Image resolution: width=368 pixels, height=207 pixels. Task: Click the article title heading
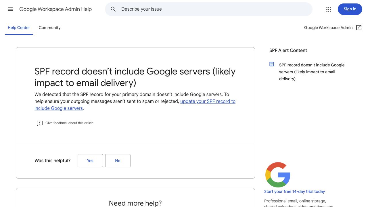[135, 77]
